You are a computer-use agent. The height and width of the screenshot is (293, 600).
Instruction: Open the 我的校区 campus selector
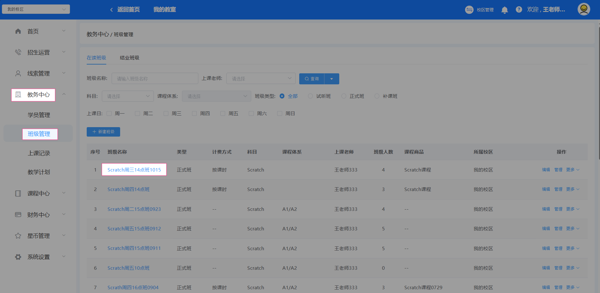pos(36,9)
